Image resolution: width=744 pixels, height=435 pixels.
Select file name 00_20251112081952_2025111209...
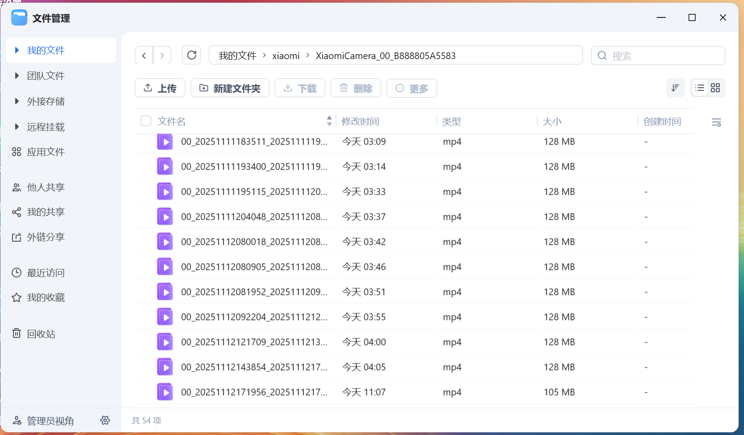click(x=254, y=292)
